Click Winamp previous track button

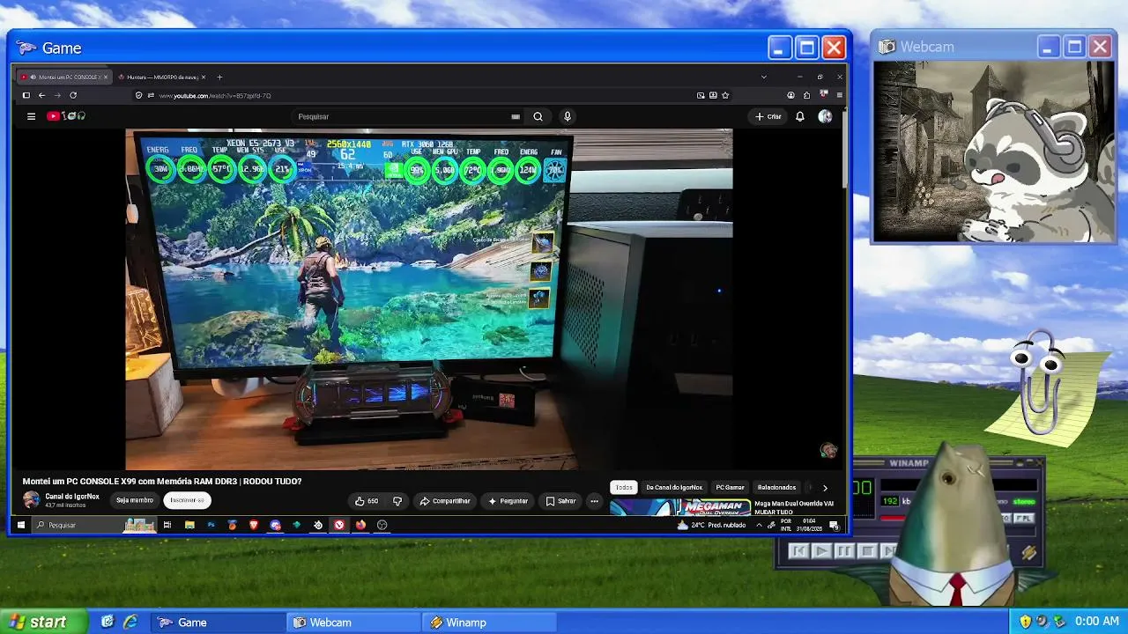[x=799, y=551]
